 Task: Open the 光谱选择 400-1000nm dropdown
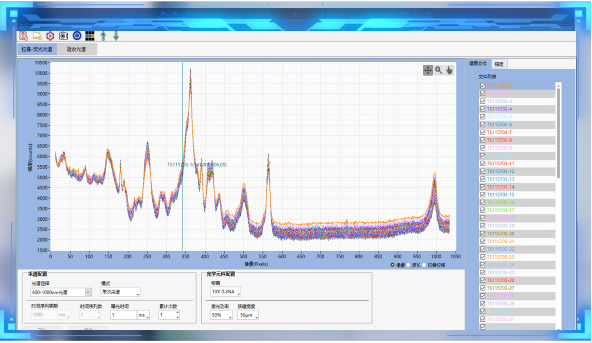tap(88, 292)
